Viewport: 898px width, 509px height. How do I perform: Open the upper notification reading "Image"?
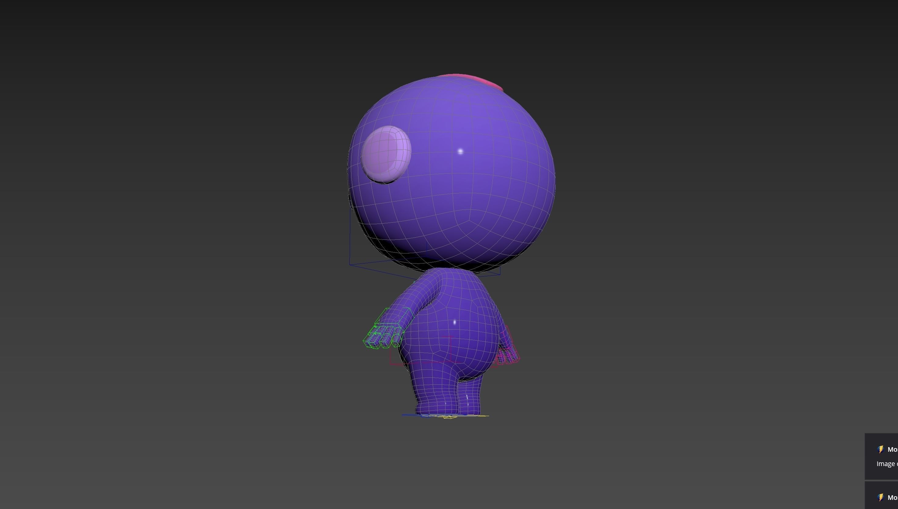tap(882, 457)
